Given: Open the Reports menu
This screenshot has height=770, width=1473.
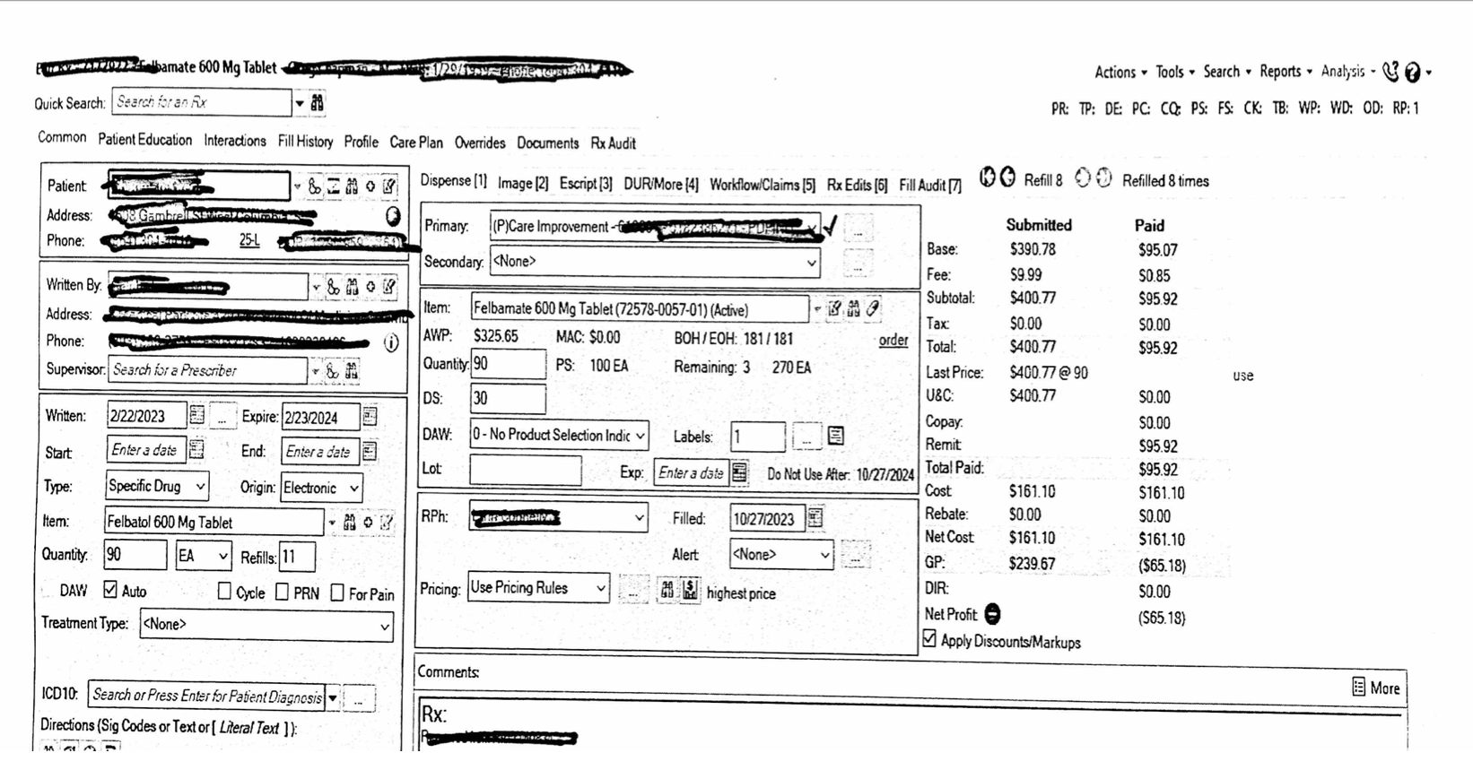Looking at the screenshot, I should pyautogui.click(x=1286, y=72).
